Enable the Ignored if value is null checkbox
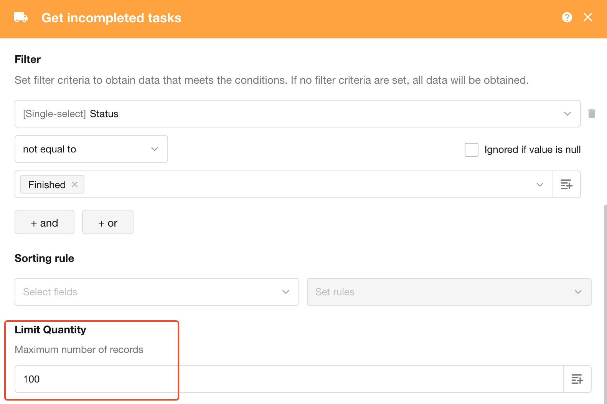 coord(471,149)
